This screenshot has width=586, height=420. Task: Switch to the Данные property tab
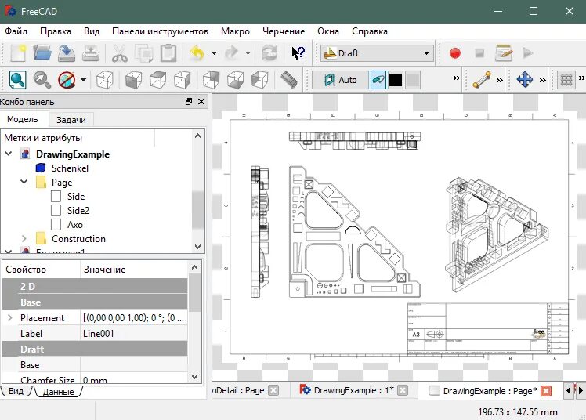pos(58,392)
